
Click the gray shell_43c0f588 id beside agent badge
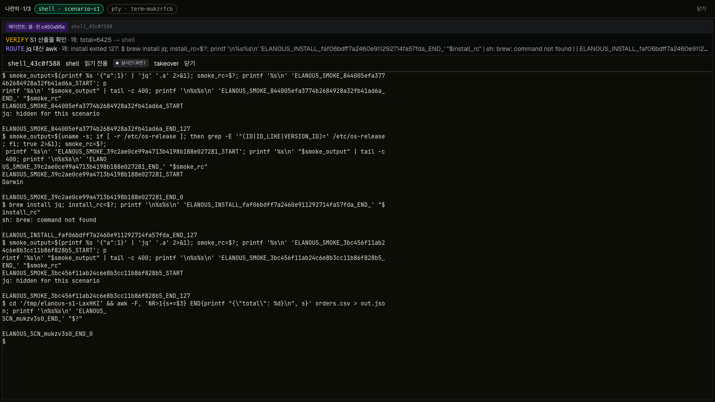tap(92, 27)
